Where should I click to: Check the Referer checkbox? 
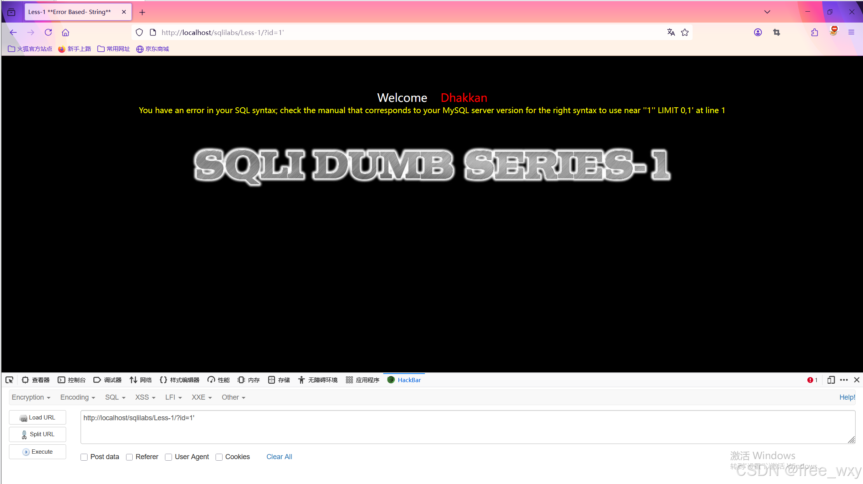coord(130,457)
